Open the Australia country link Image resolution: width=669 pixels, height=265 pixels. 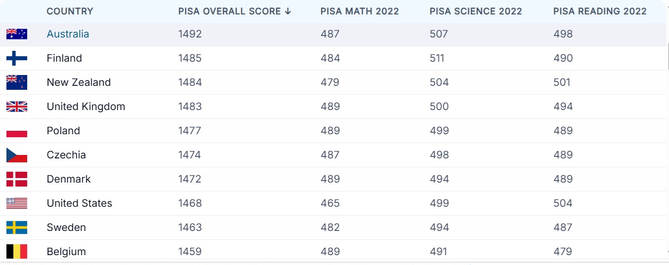(x=68, y=34)
